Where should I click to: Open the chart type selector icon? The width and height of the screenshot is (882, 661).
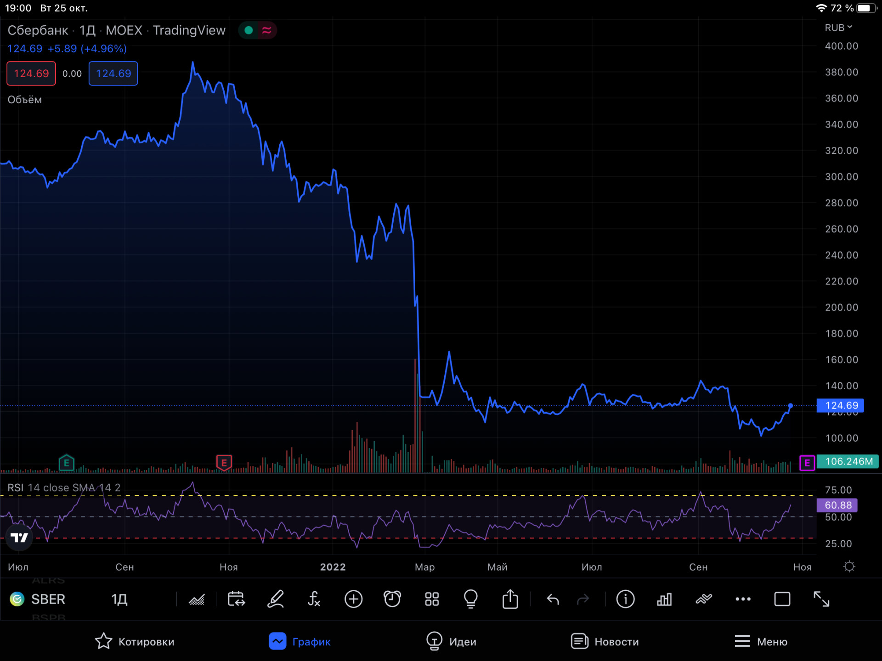click(x=197, y=599)
